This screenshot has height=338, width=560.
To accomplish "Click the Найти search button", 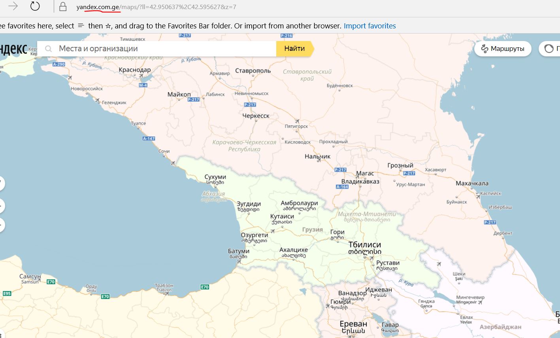I will (x=295, y=49).
